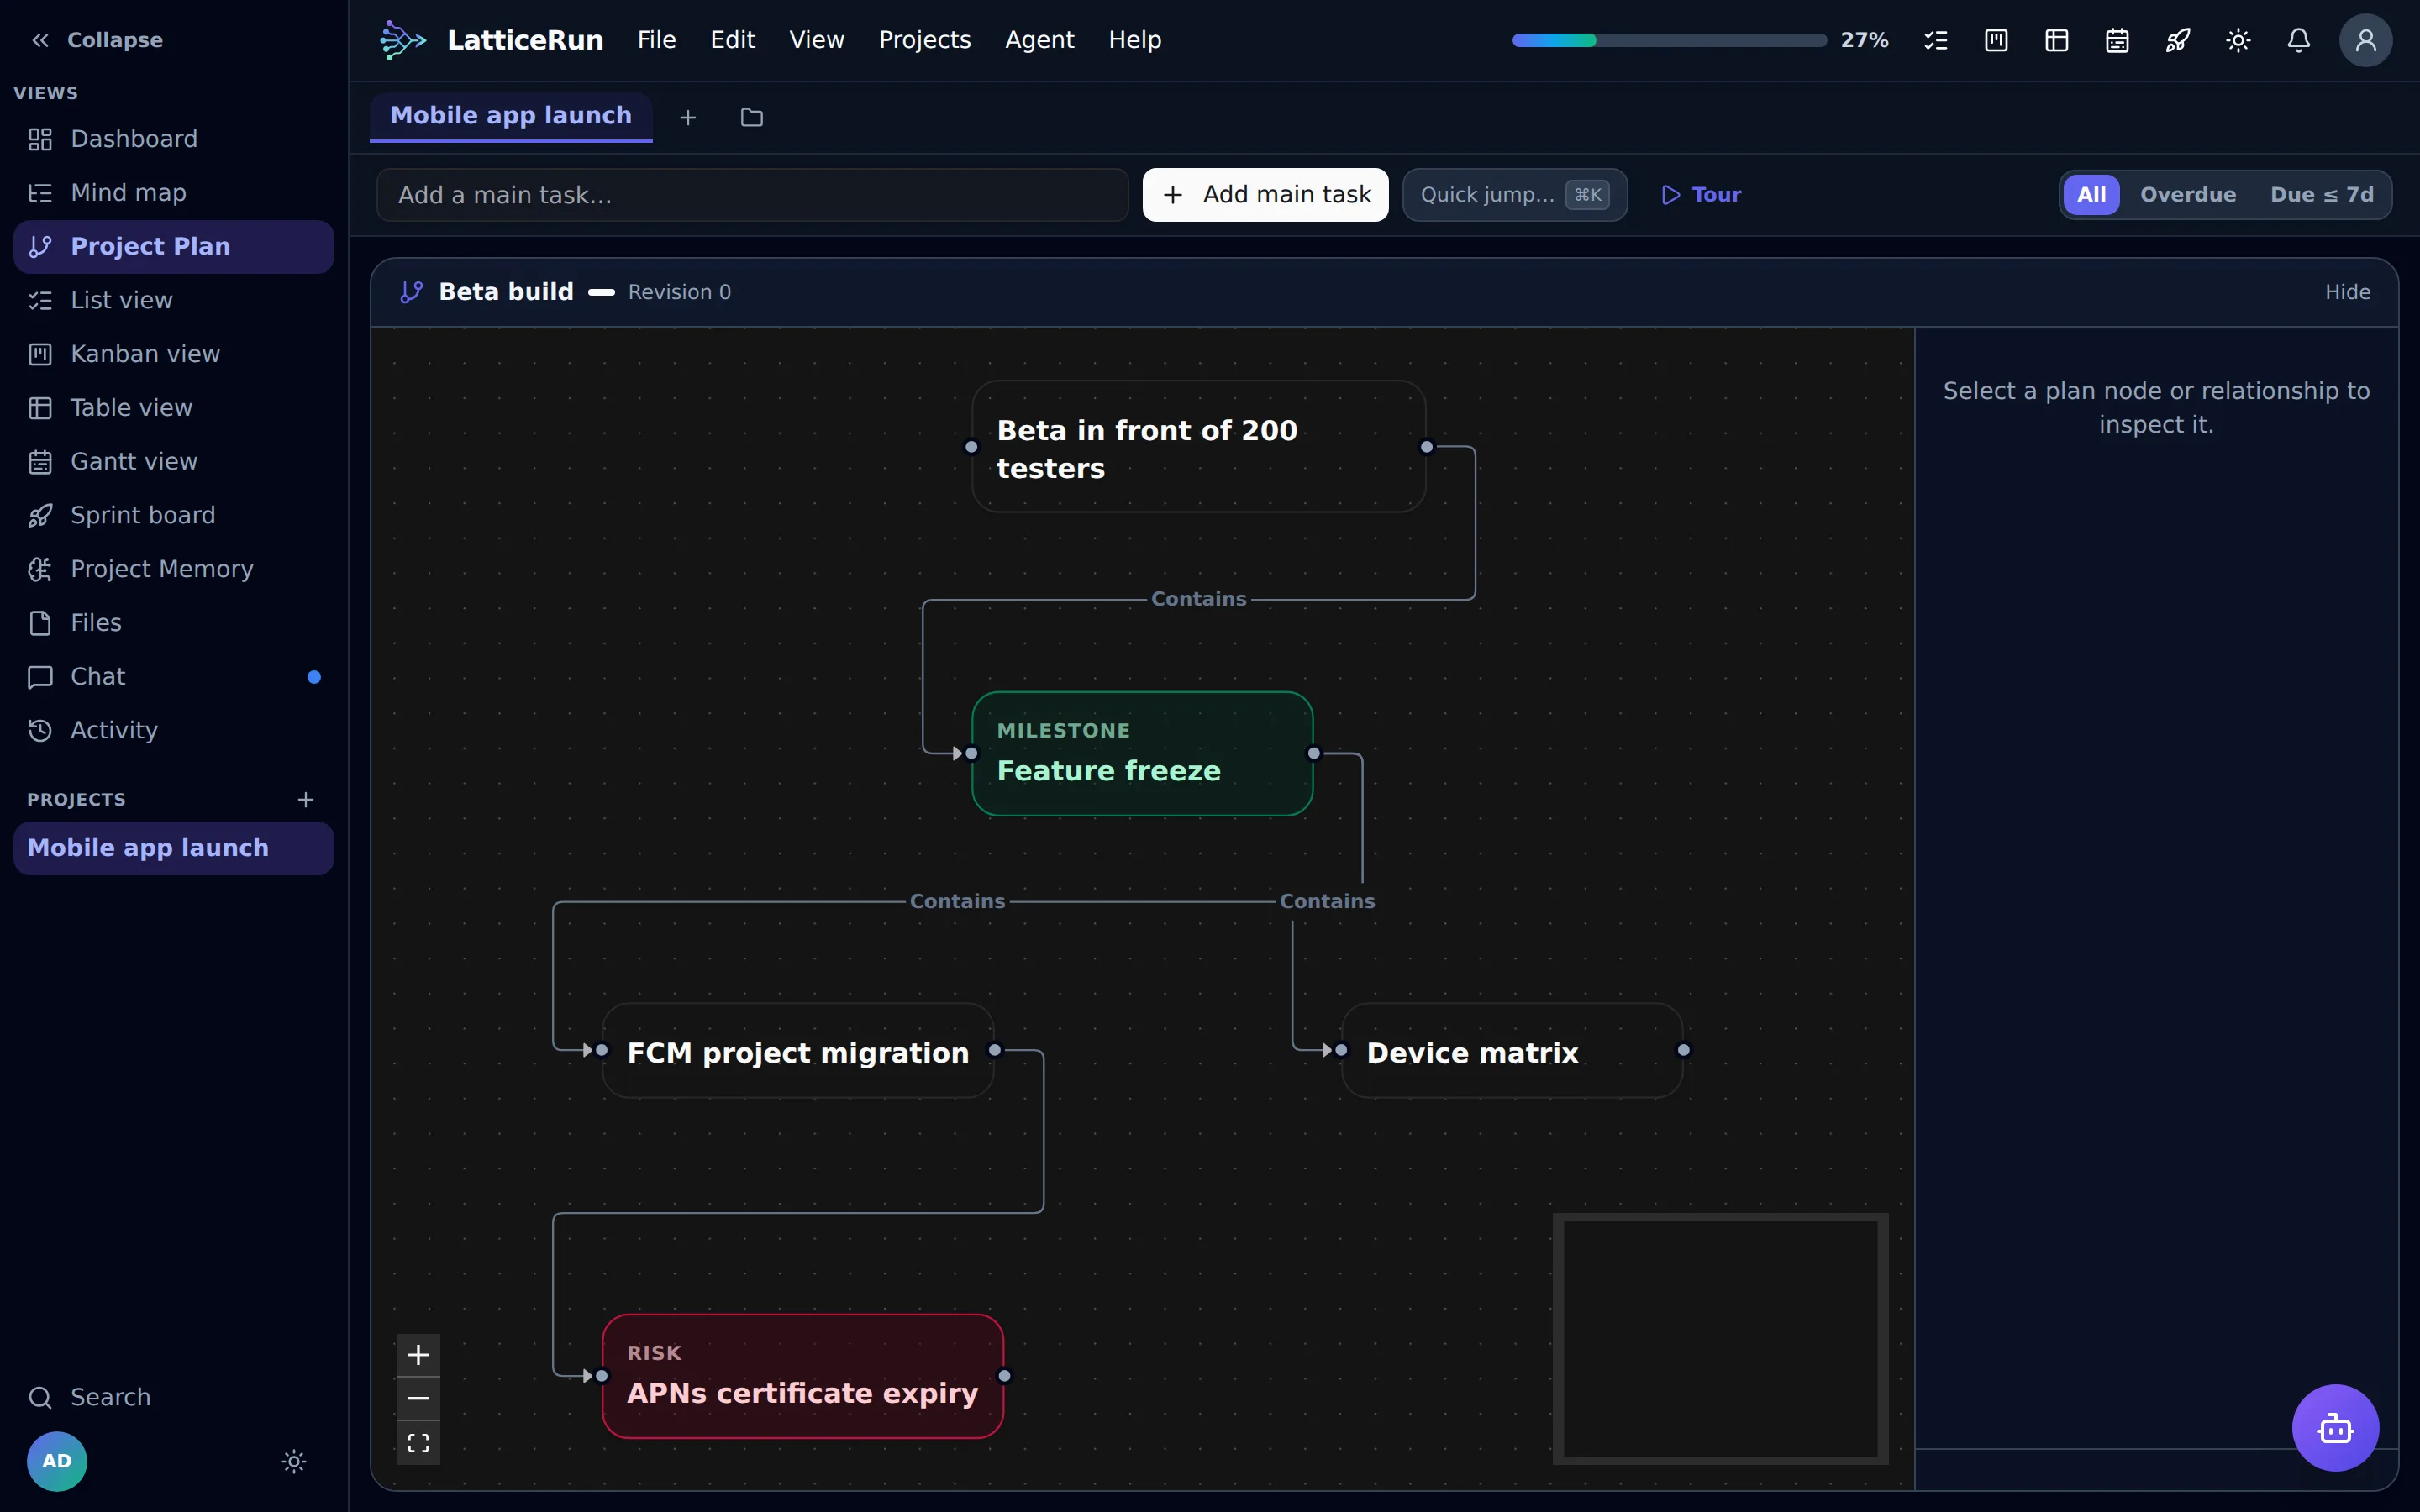Open the AI assistant robot button
Viewport: 2420px width, 1512px height.
pyautogui.click(x=2335, y=1428)
